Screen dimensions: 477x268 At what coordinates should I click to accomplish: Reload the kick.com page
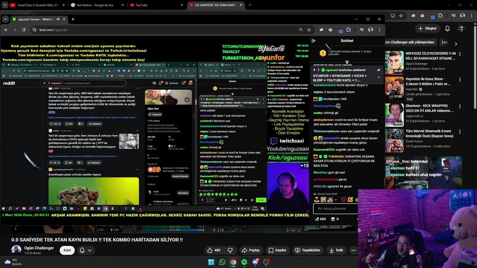tap(24, 30)
